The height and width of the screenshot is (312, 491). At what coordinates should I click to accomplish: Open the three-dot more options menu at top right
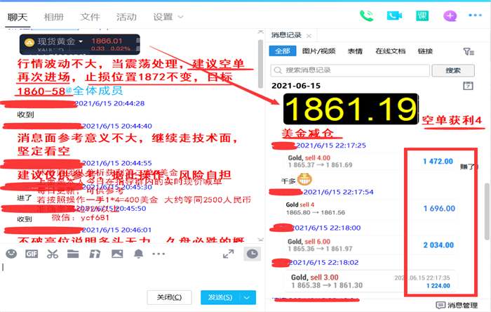[475, 15]
